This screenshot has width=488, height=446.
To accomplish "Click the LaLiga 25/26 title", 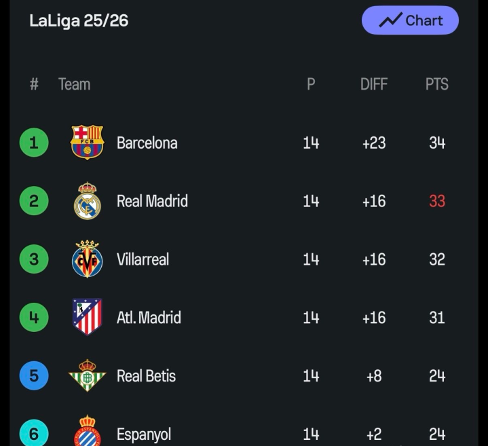I will point(79,20).
